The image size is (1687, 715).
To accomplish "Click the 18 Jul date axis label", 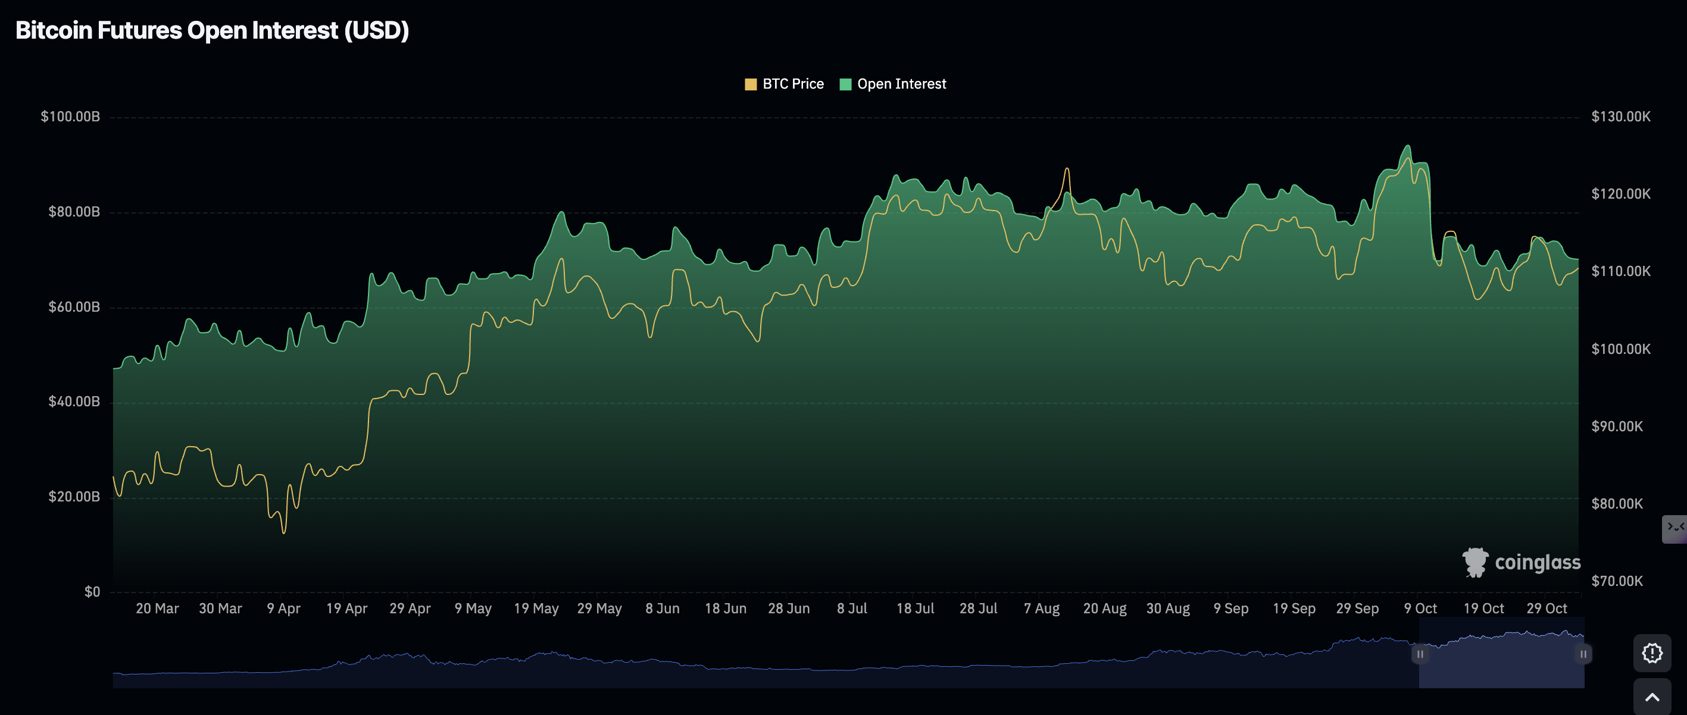I will pos(915,609).
